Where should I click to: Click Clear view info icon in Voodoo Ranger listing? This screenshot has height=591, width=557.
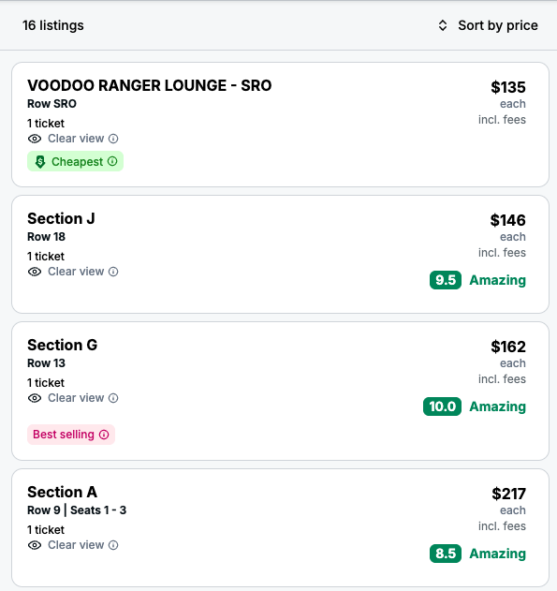113,139
